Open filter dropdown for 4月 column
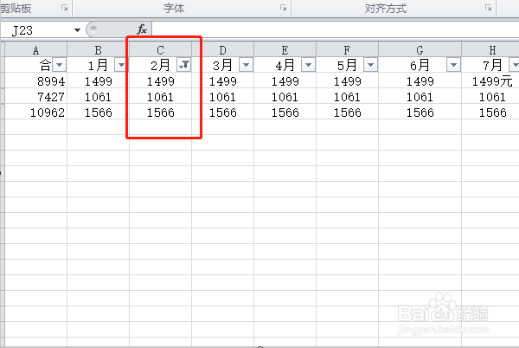The image size is (519, 348). pyautogui.click(x=308, y=65)
